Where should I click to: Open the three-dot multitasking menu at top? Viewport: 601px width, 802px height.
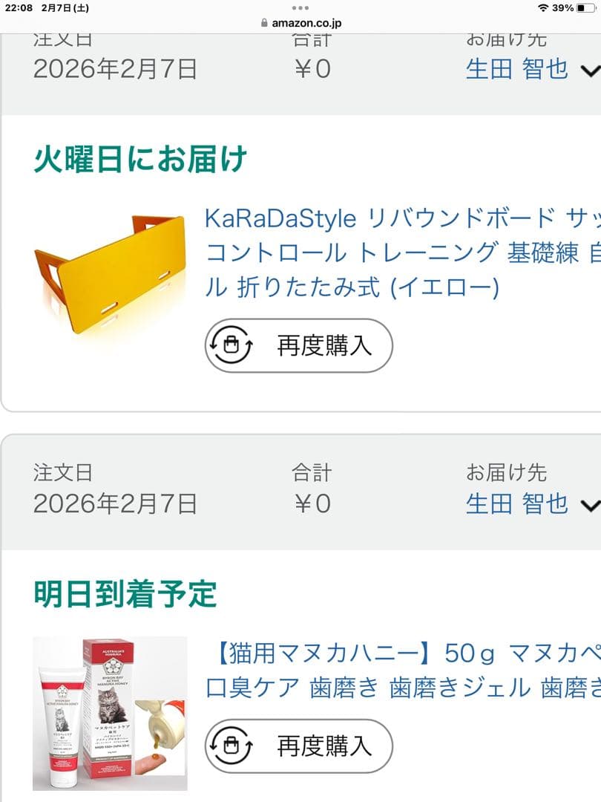coord(300,7)
